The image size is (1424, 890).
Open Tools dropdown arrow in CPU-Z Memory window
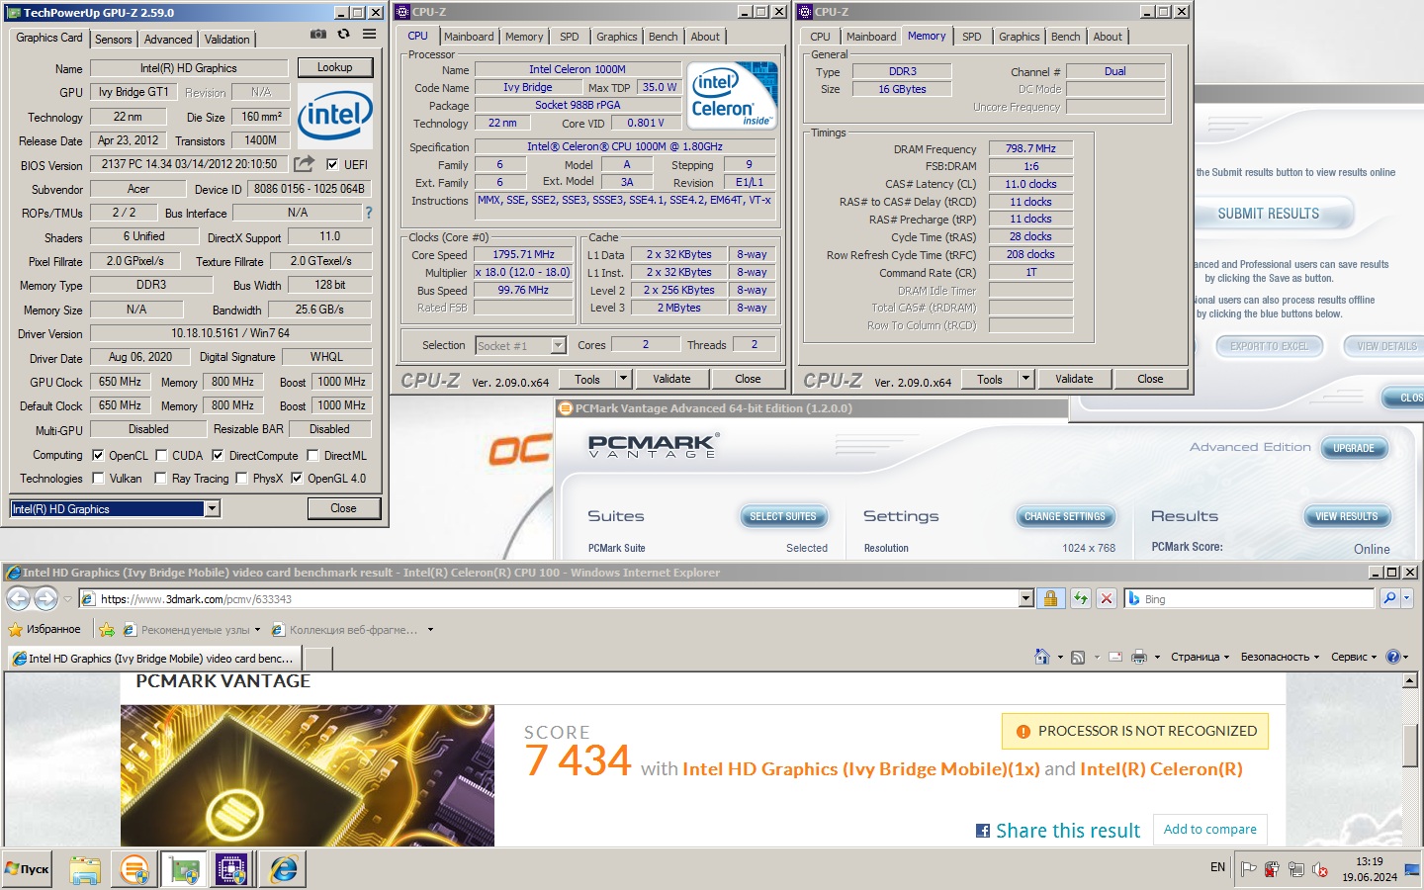[1025, 379]
